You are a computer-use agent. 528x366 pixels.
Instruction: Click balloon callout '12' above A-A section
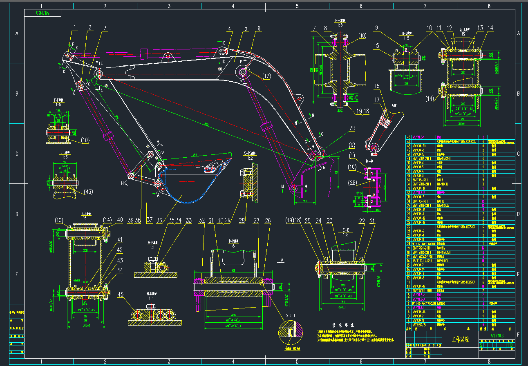tap(450, 28)
